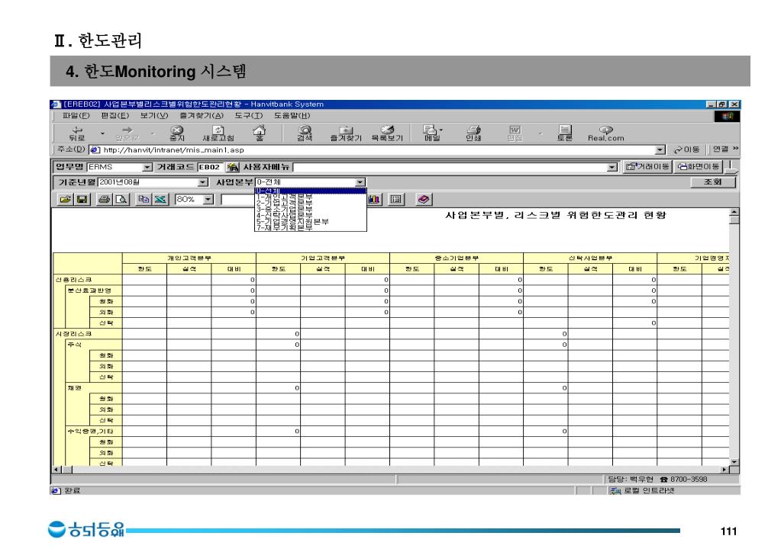Click the save diskette icon
Screen dimensions: 781x552
[82, 200]
